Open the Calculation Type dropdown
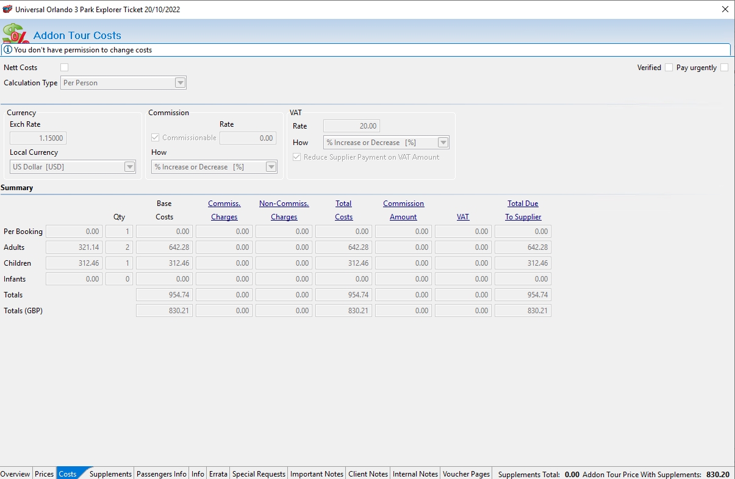Screen dimensions: 735x479 pos(180,83)
